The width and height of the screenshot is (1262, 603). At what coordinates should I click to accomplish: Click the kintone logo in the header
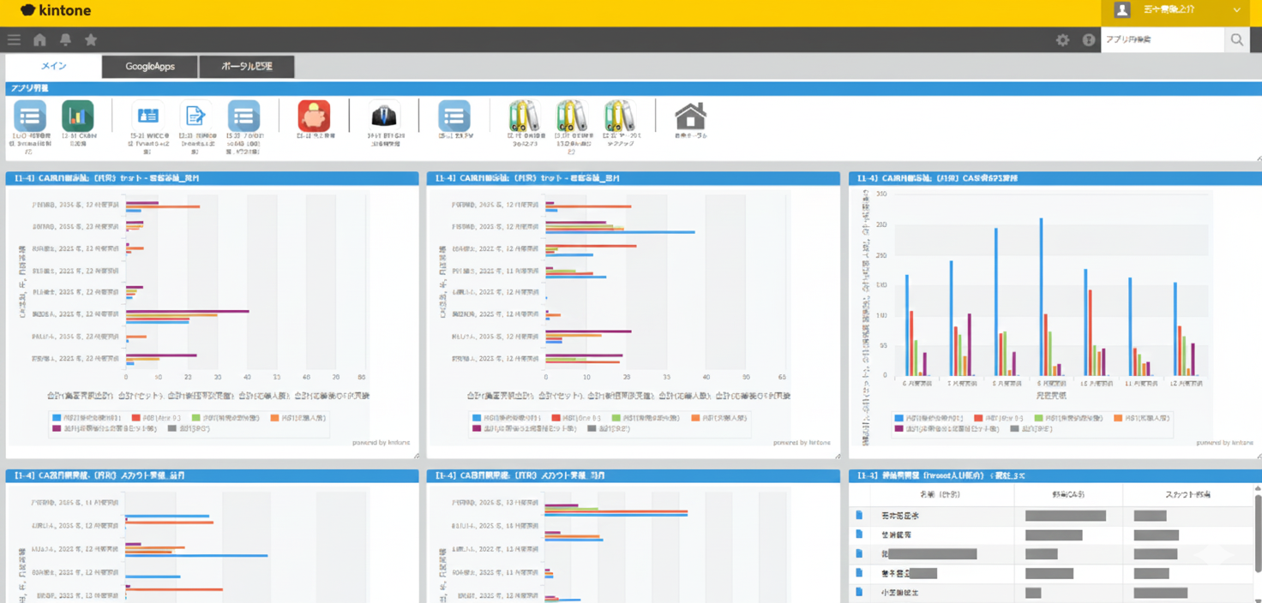[x=56, y=11]
